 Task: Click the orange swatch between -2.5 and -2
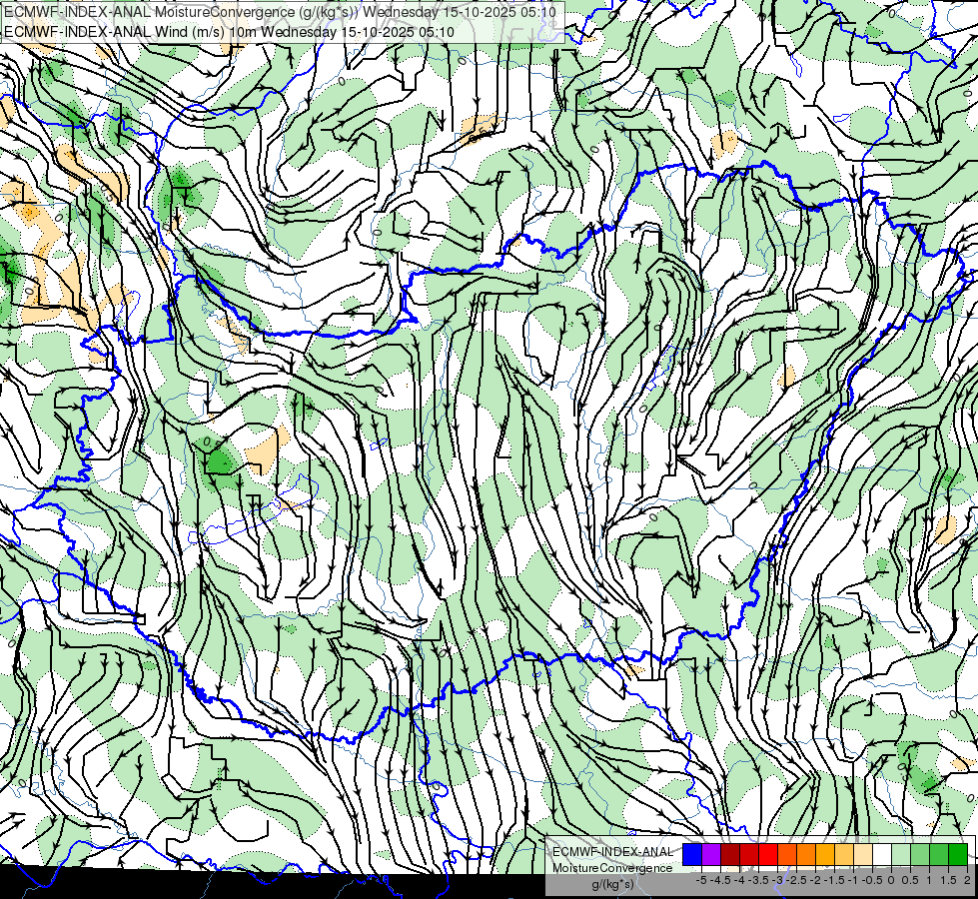pos(806,855)
